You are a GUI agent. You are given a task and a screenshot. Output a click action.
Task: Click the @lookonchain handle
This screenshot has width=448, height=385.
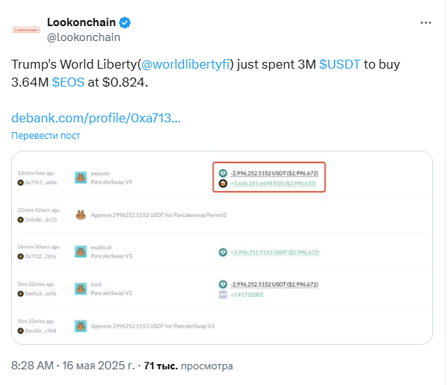(83, 37)
